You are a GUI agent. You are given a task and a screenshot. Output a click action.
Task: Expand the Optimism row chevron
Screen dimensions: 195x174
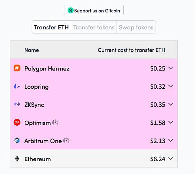click(171, 122)
